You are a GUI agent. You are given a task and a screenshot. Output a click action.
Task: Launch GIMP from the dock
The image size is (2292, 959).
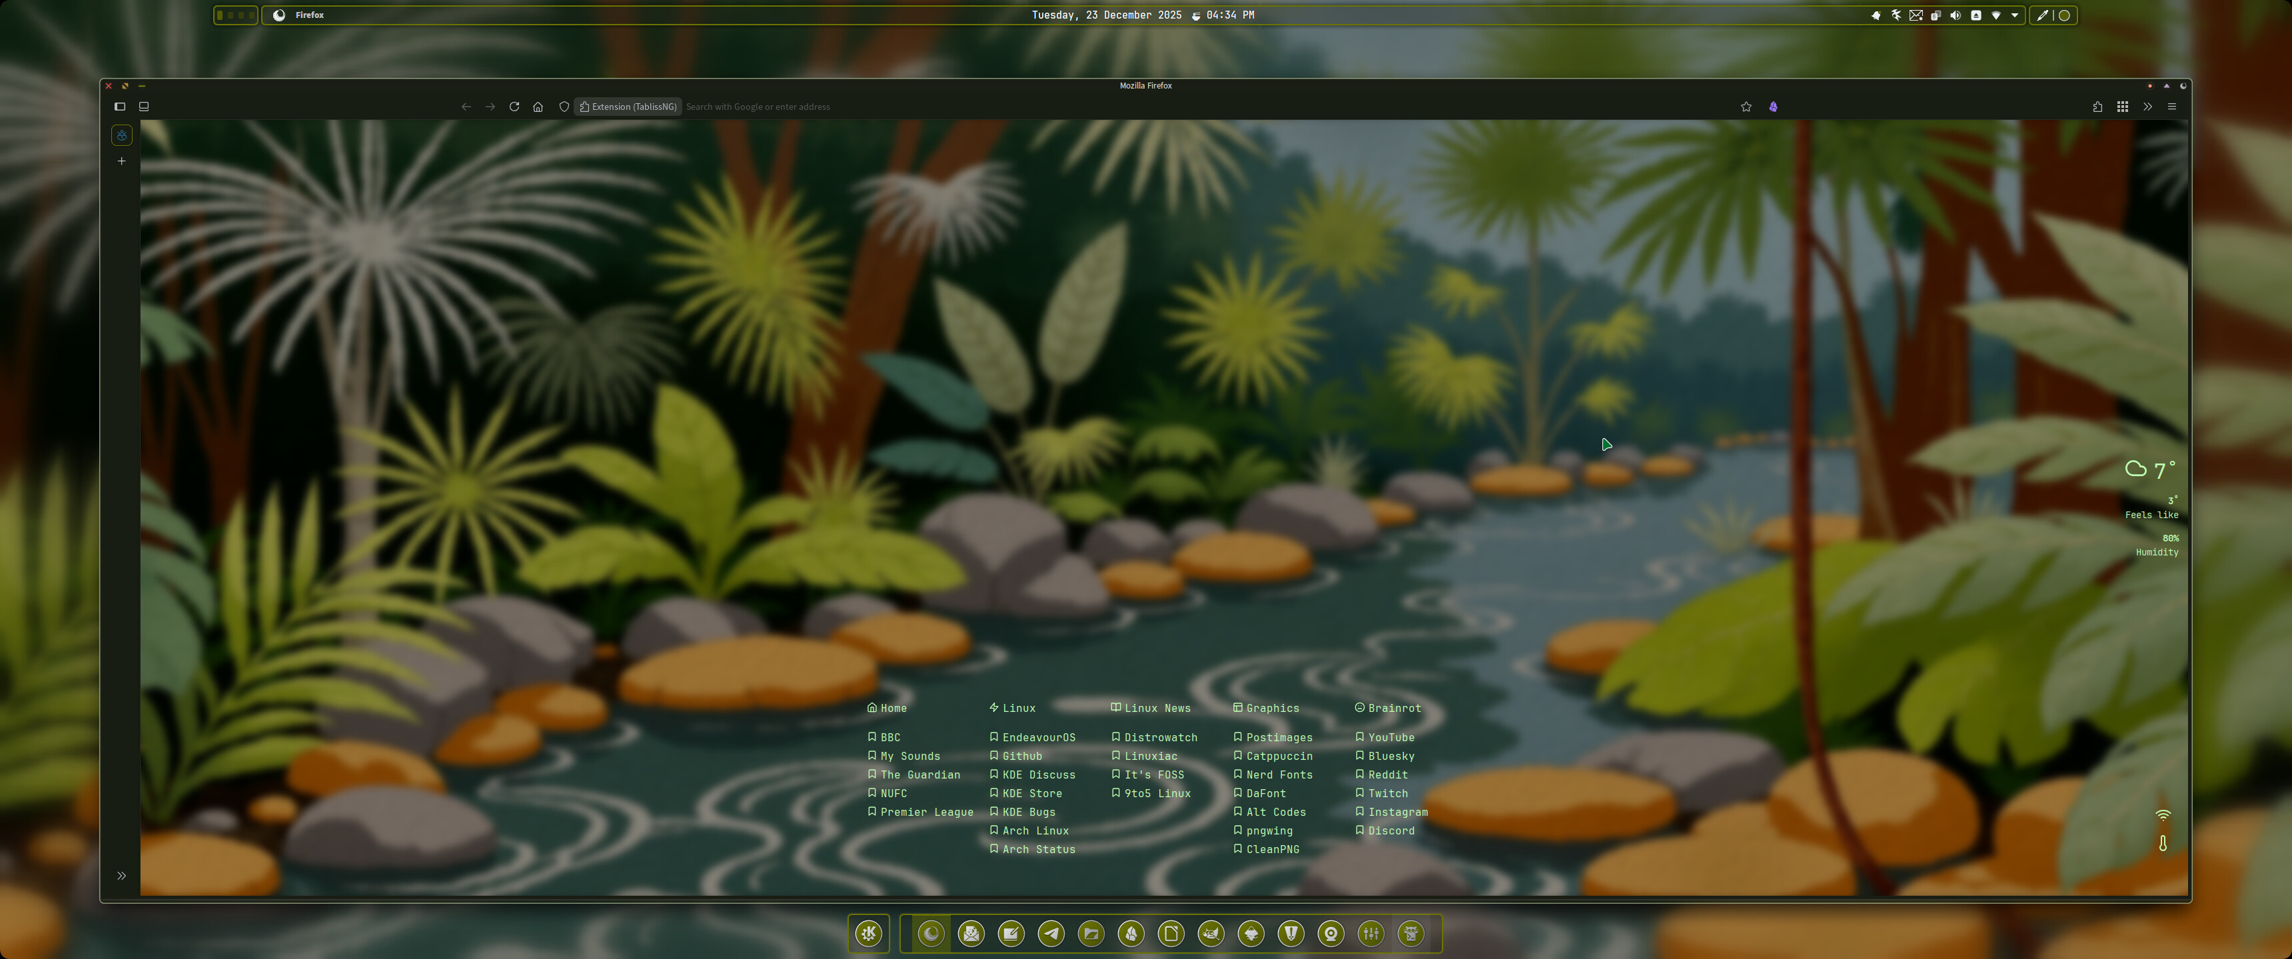[1211, 933]
